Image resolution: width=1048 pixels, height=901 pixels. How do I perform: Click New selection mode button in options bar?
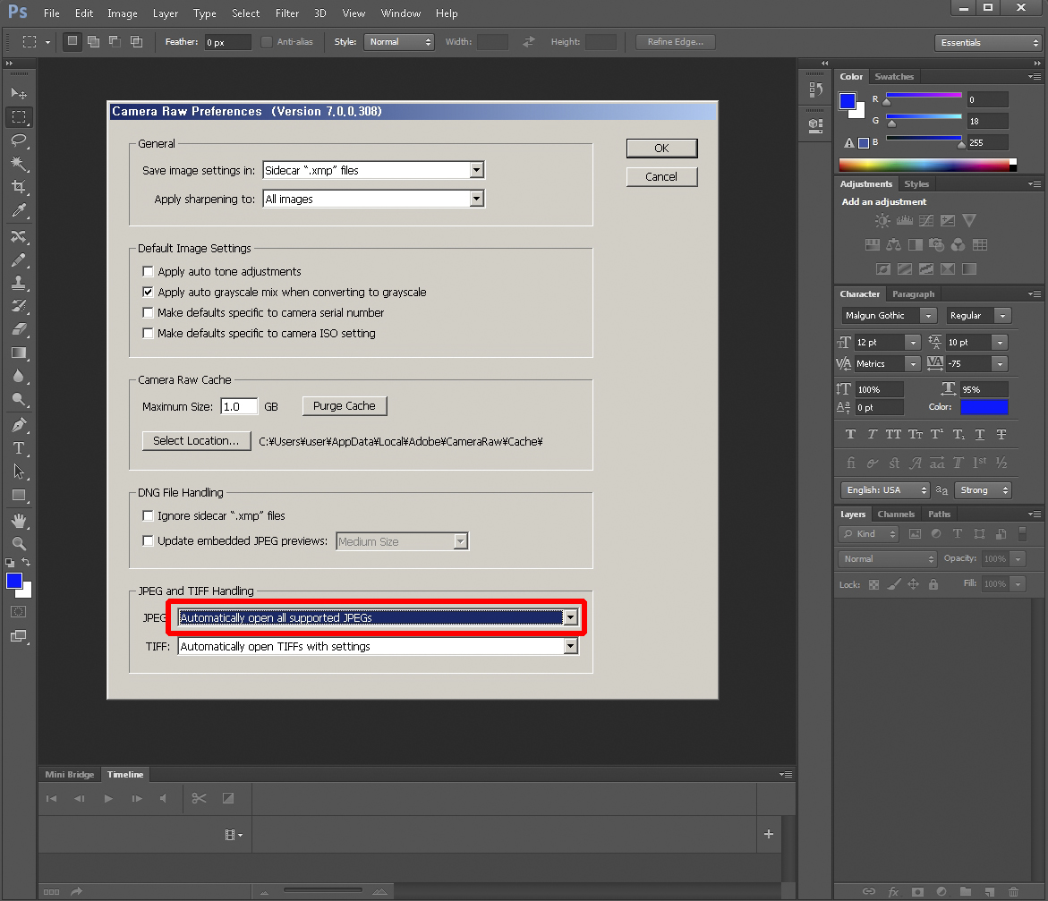[72, 41]
